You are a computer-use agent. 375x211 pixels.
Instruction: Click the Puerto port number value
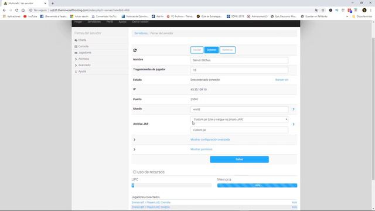tap(194, 99)
